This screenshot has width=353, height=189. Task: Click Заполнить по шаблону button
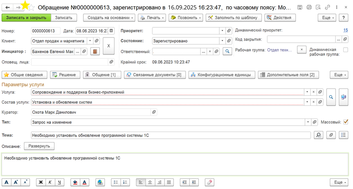coord(234,18)
